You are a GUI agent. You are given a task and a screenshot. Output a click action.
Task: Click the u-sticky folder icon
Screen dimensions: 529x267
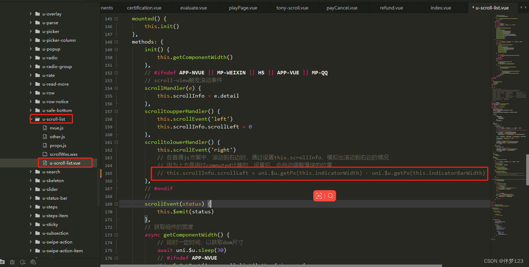38,224
